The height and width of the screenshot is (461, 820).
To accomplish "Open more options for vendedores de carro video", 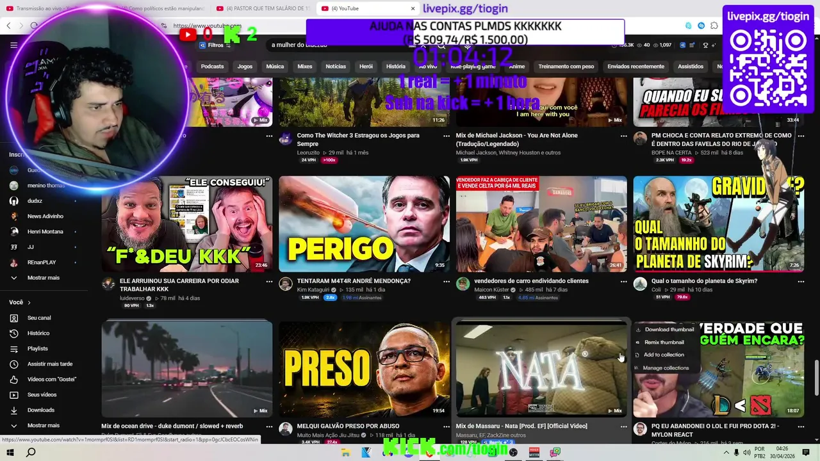I will (x=623, y=281).
